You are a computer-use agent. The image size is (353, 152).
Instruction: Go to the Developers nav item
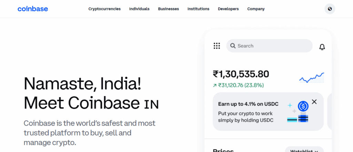pyautogui.click(x=228, y=9)
